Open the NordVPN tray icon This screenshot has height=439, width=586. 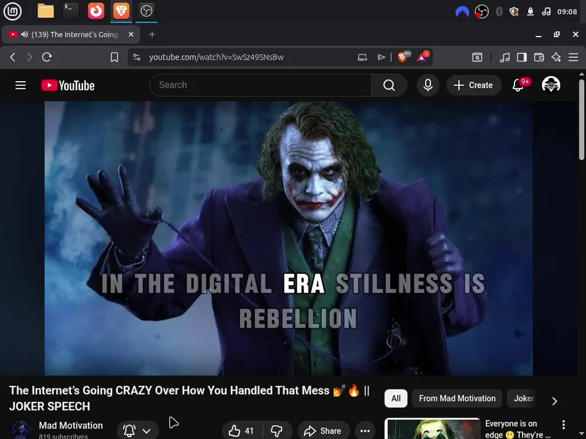[462, 12]
